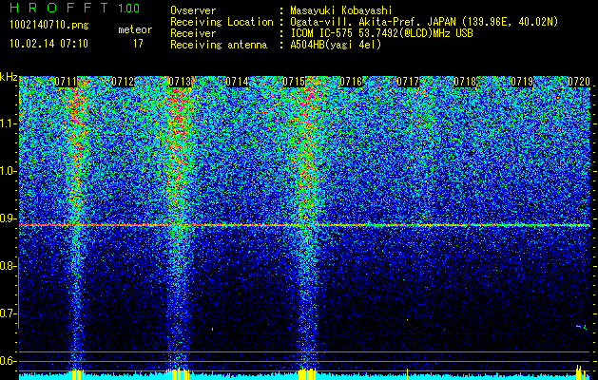
Task: Click the 'Receiving Location' label
Action: (222, 22)
